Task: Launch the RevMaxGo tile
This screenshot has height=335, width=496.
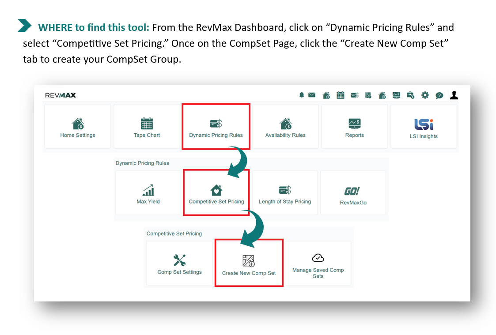Action: [353, 193]
